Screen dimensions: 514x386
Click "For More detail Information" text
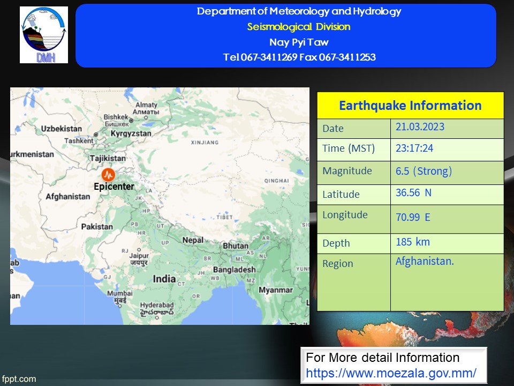382,358
